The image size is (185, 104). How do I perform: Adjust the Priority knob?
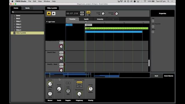(90, 89)
